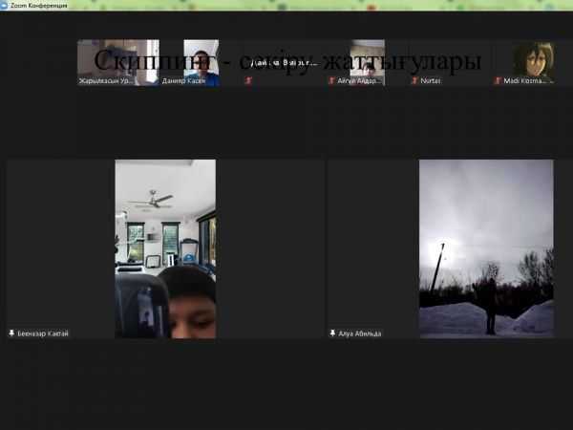Click the Алуа Абильда name label

360,333
